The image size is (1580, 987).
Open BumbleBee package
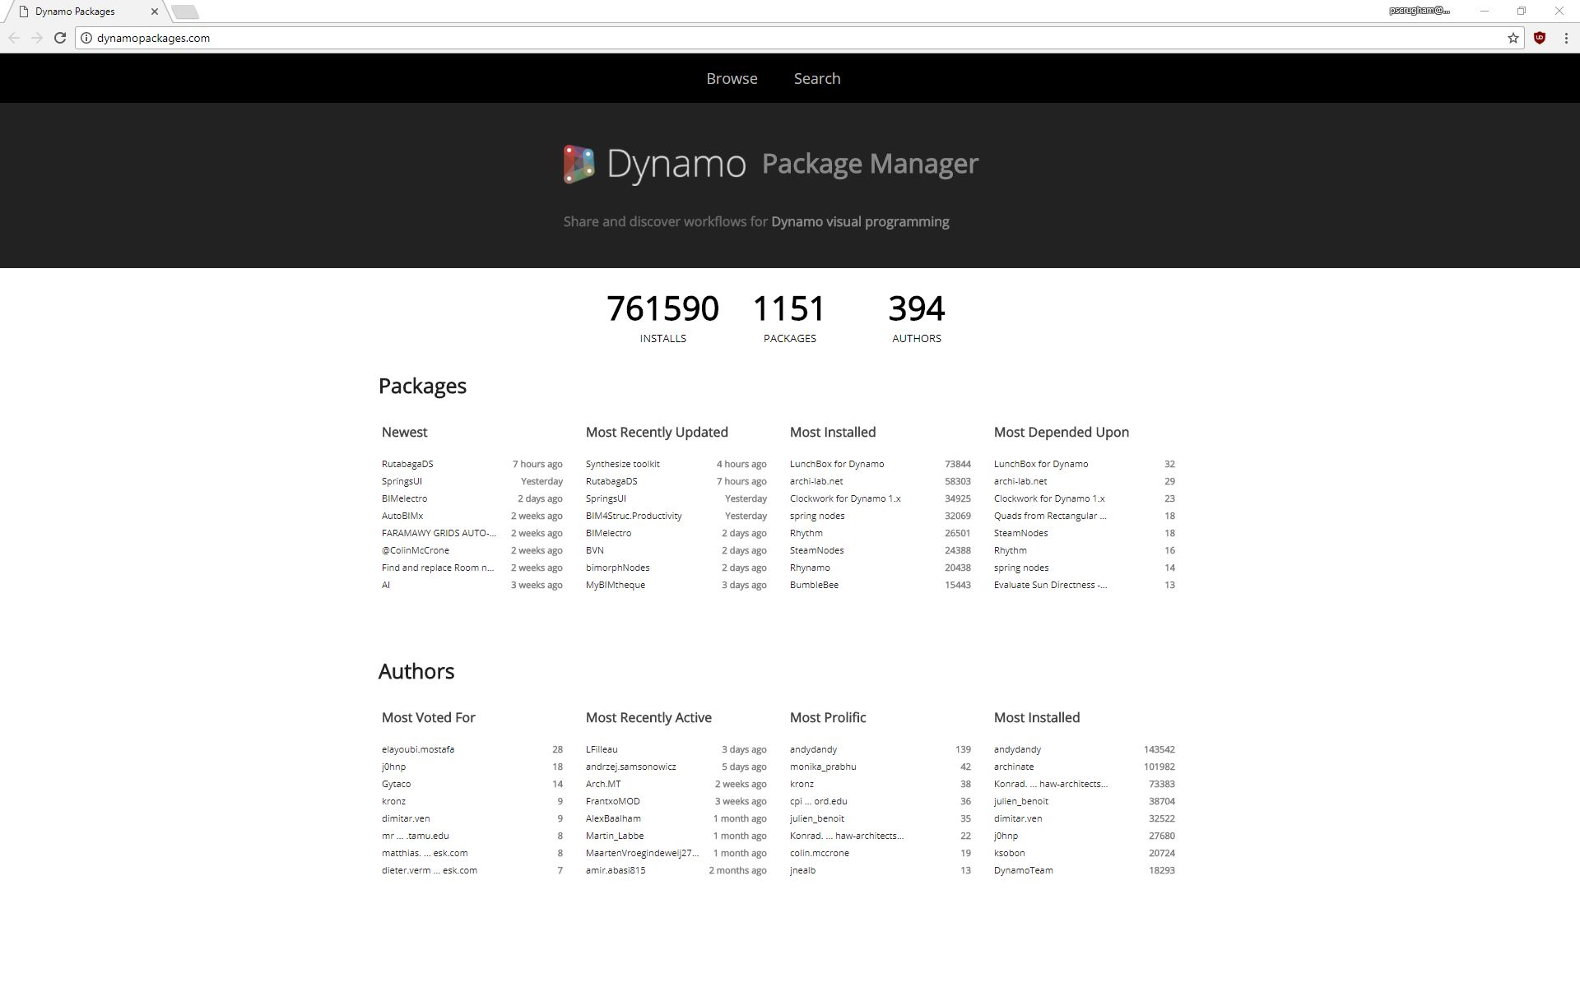[814, 585]
